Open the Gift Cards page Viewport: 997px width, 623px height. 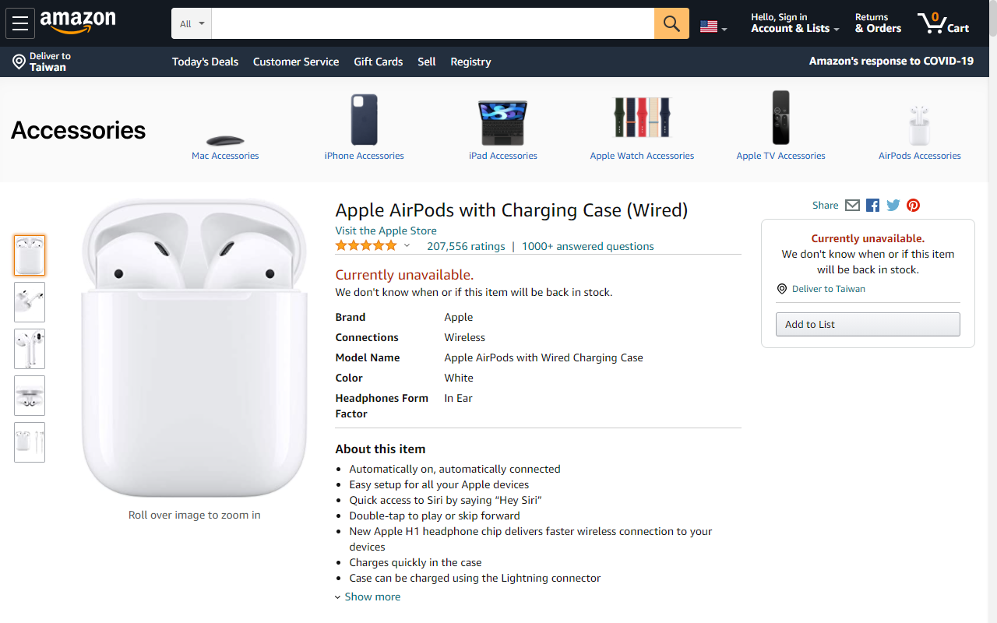(x=378, y=62)
